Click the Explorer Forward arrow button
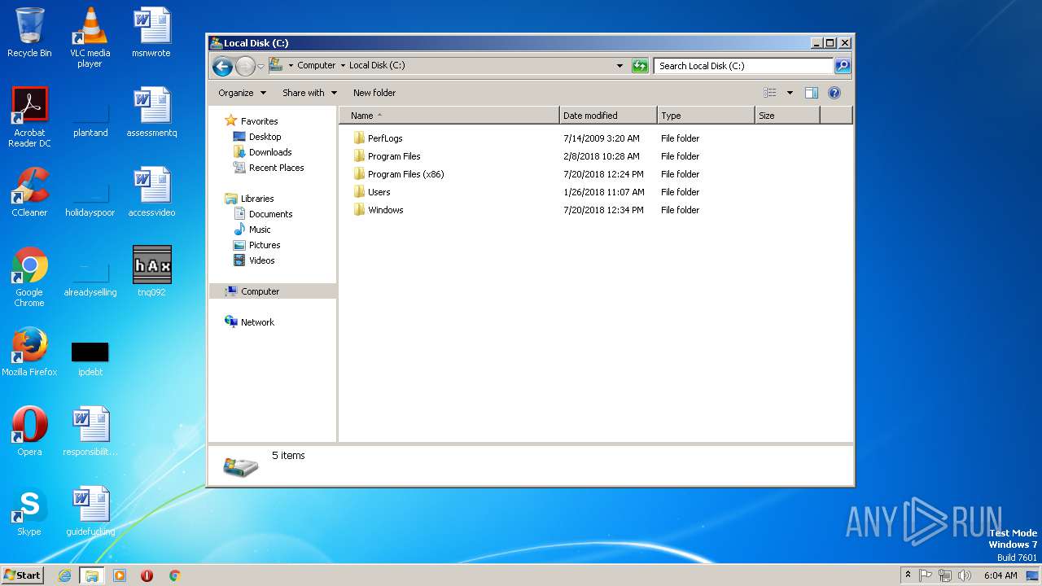 coord(245,66)
